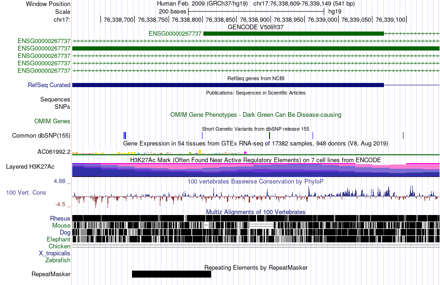Open the Short Genetic Variants from dbSNP title

pyautogui.click(x=256, y=129)
